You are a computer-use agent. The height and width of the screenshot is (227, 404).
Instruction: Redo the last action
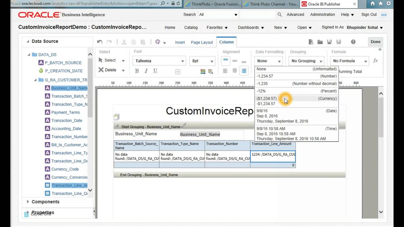click(109, 42)
